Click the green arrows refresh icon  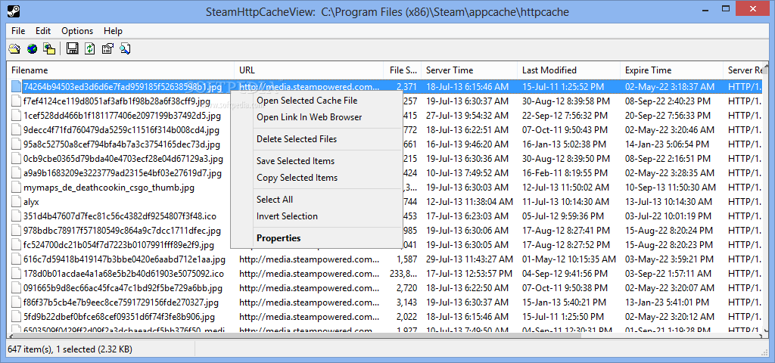click(90, 48)
